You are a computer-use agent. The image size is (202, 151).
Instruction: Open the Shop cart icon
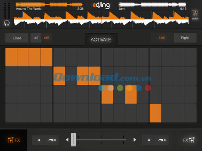[195, 15]
